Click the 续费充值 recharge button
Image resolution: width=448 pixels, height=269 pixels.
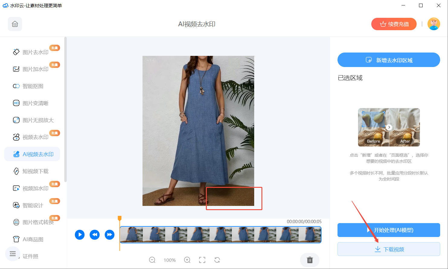pos(394,24)
